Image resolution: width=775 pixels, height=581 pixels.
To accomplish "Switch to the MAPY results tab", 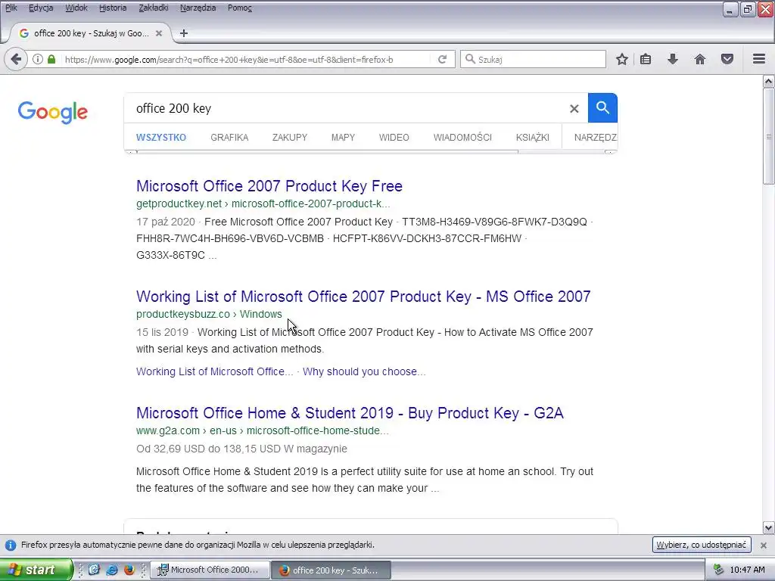I will [343, 138].
